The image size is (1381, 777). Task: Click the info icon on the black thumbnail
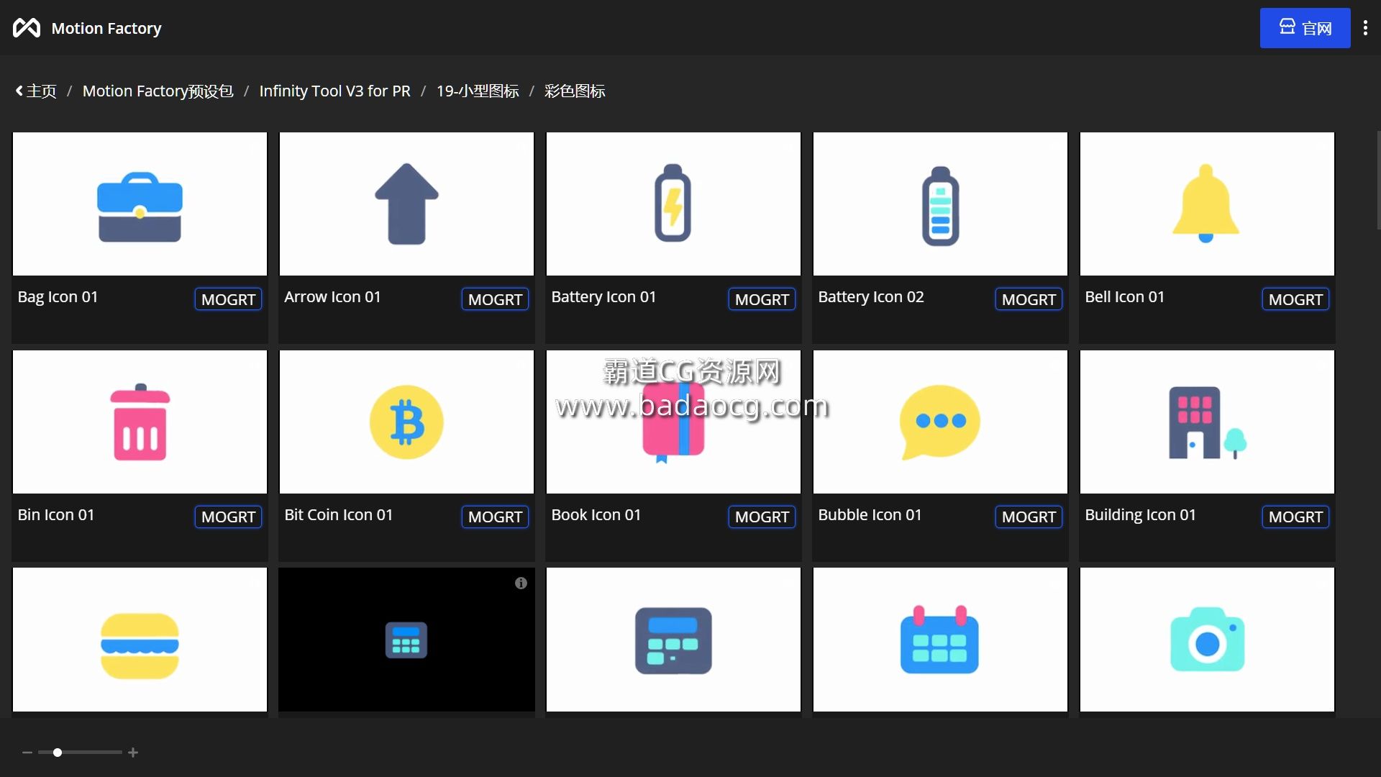tap(521, 583)
